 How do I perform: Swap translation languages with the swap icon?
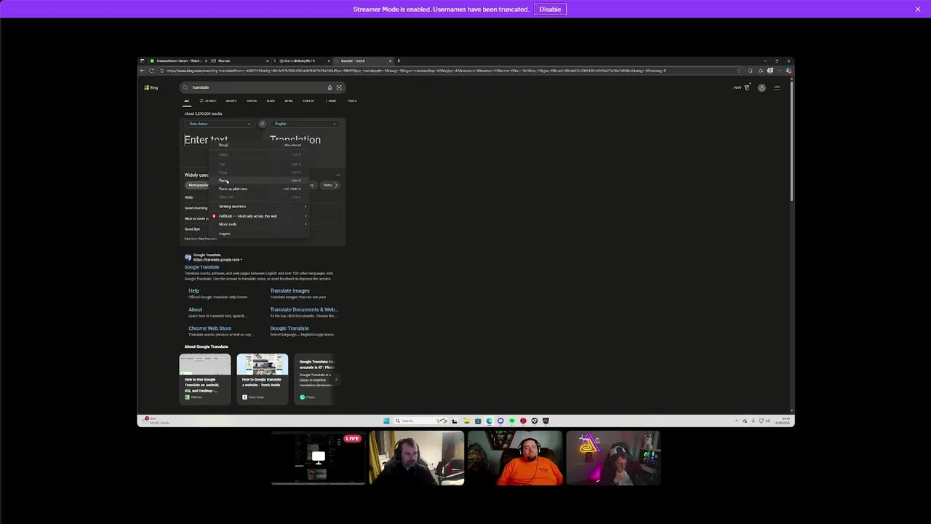[263, 124]
